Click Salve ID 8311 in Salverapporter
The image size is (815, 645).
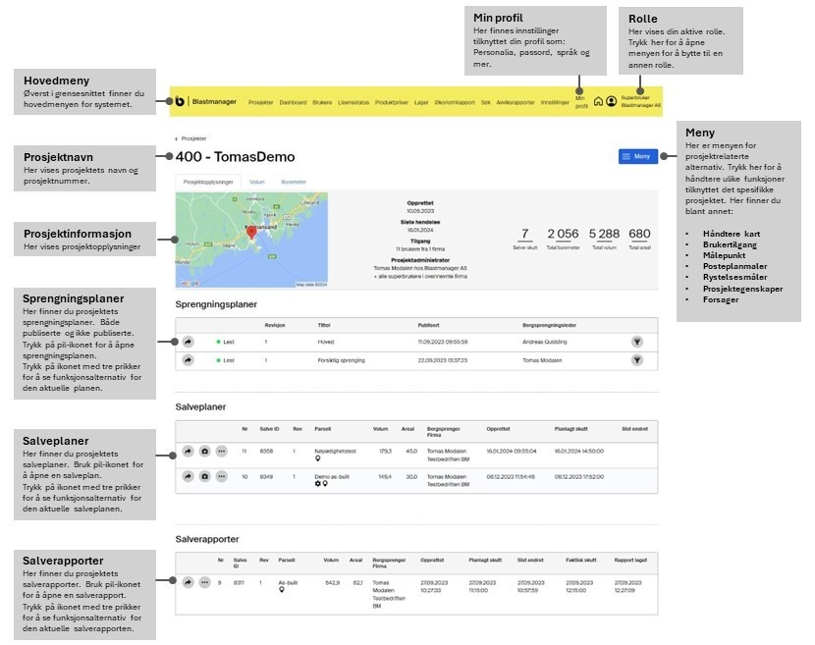pos(239,582)
